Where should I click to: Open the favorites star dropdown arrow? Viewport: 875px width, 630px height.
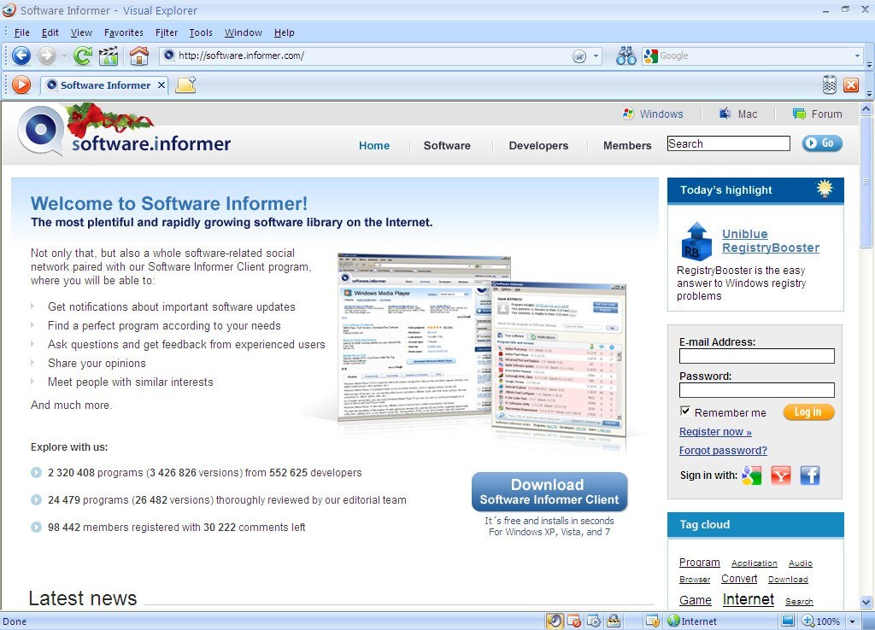pos(594,55)
